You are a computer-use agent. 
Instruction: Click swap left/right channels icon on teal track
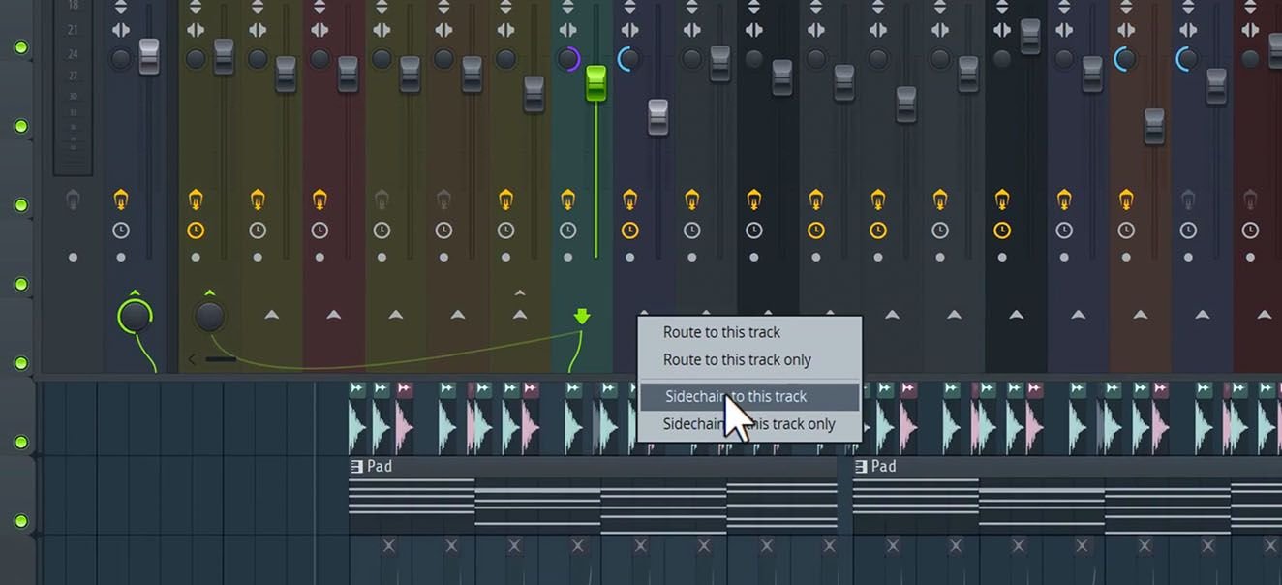point(568,30)
